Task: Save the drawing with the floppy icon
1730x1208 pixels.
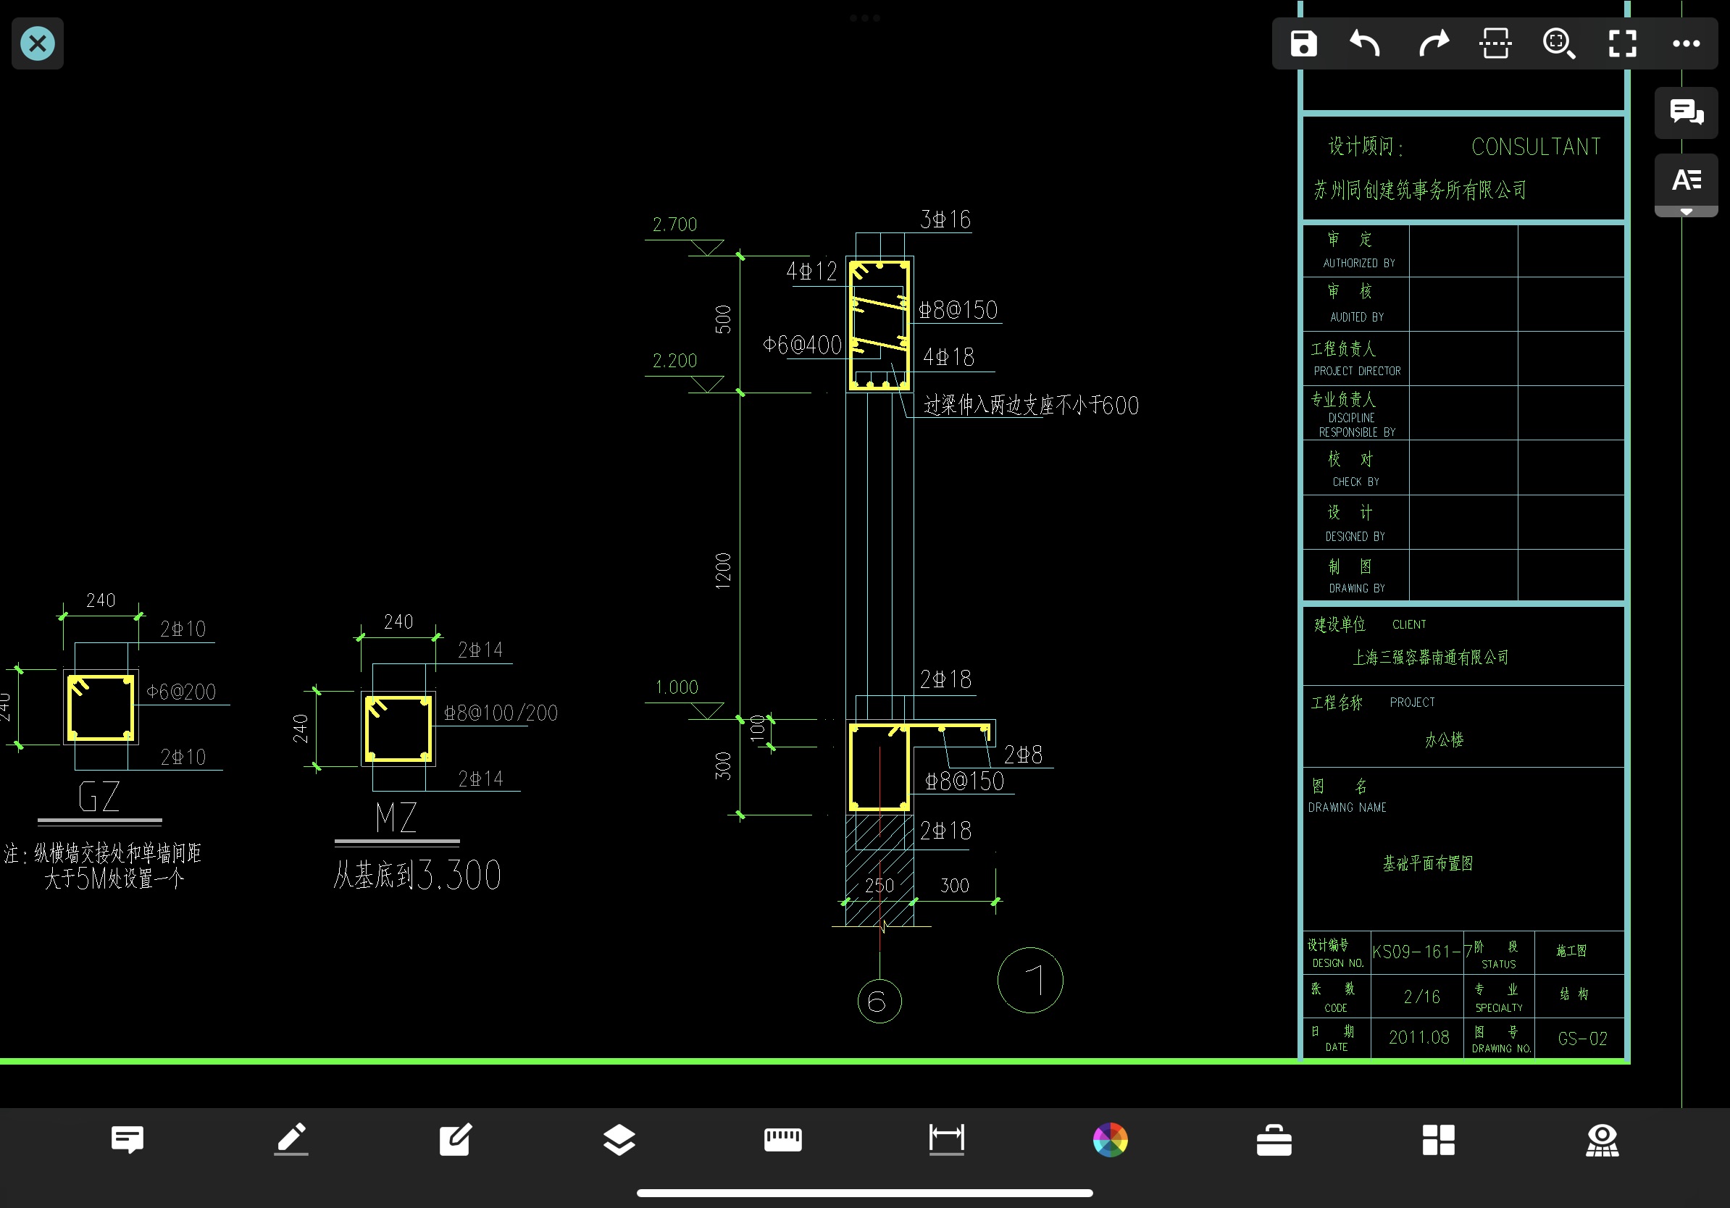Action: tap(1303, 43)
